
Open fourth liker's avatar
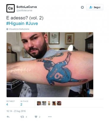click(54, 103)
